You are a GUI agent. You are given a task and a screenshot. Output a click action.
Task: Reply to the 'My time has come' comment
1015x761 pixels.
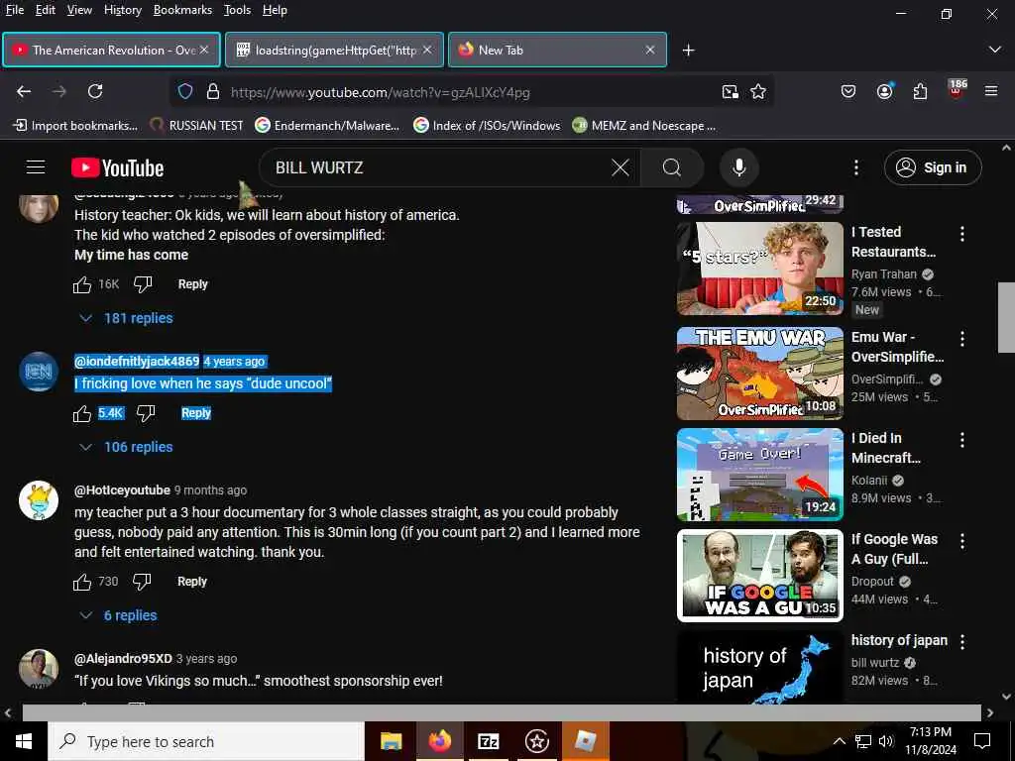click(x=193, y=284)
